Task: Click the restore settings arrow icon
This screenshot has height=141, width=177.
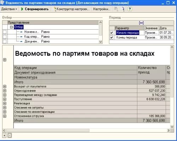Action: [x=123, y=9]
